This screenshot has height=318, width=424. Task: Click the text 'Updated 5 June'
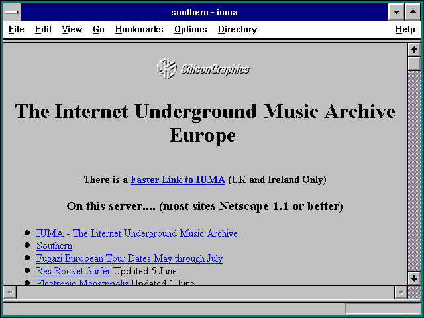click(x=145, y=271)
